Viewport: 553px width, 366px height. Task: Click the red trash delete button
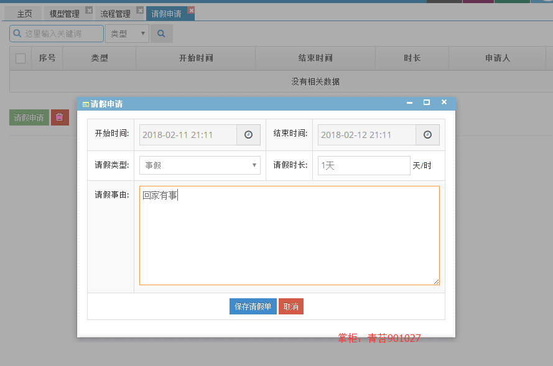tap(60, 117)
